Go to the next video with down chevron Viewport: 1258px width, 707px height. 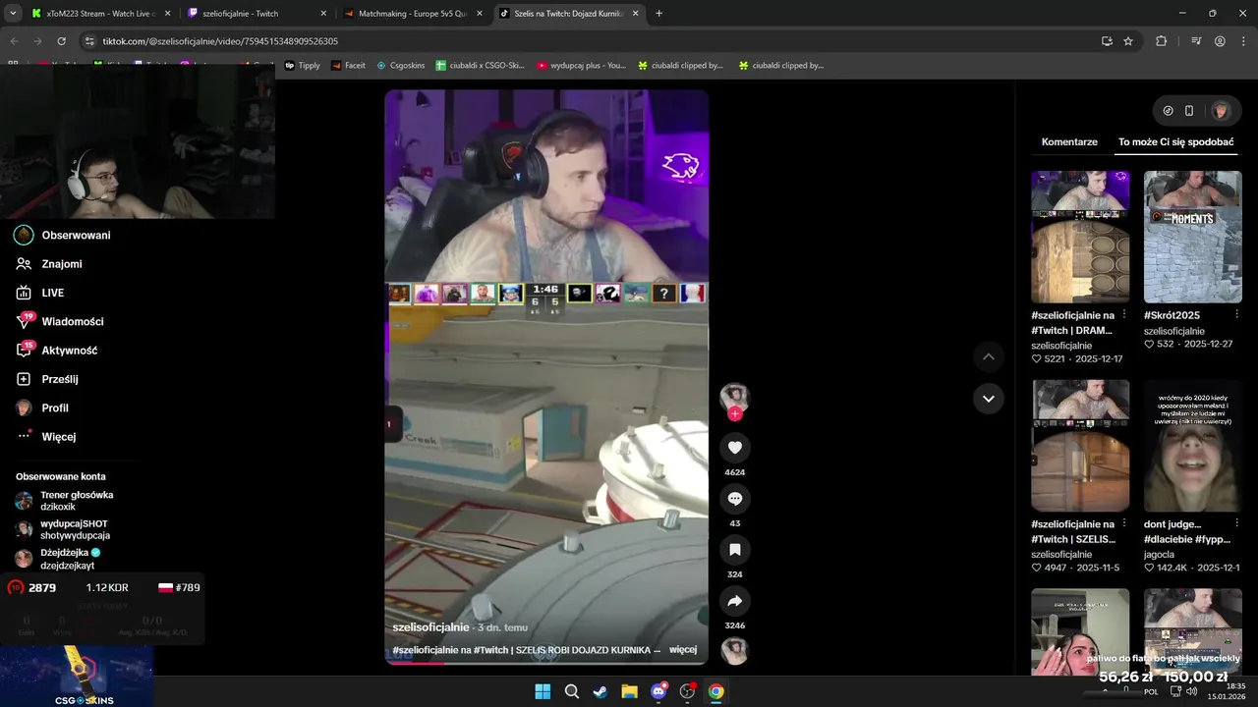point(988,399)
